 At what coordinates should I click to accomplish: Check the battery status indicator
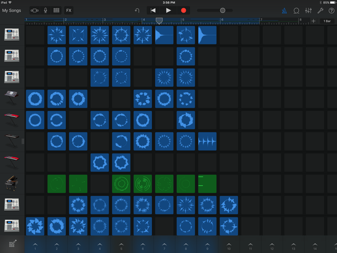(328, 3)
